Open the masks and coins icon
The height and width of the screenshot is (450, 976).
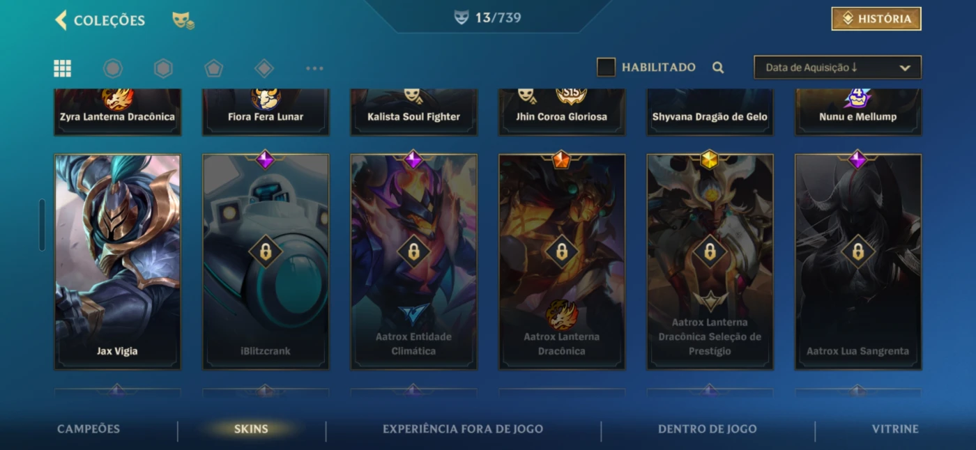point(183,20)
